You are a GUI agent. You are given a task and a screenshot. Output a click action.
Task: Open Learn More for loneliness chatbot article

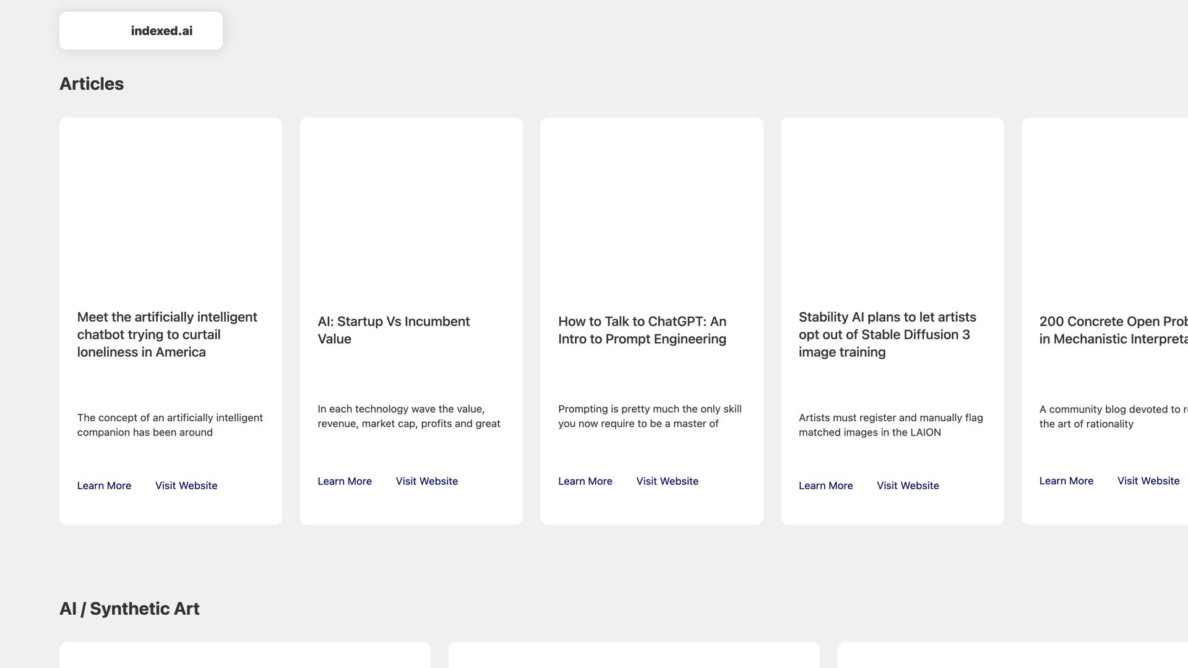point(104,486)
